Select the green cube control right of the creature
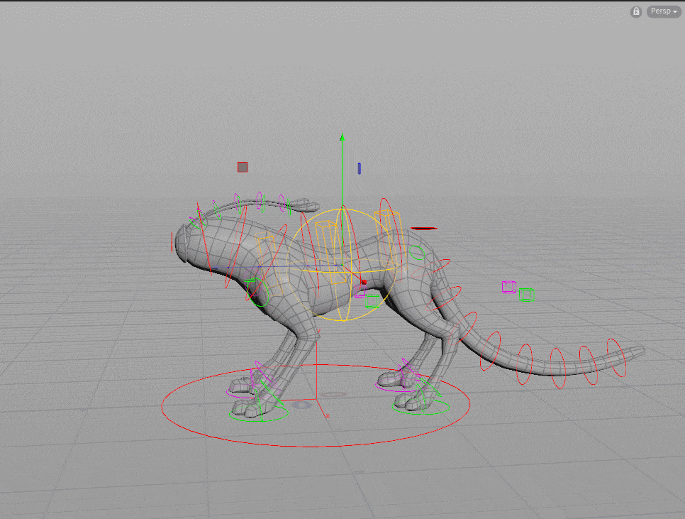This screenshot has width=685, height=519. [x=527, y=295]
